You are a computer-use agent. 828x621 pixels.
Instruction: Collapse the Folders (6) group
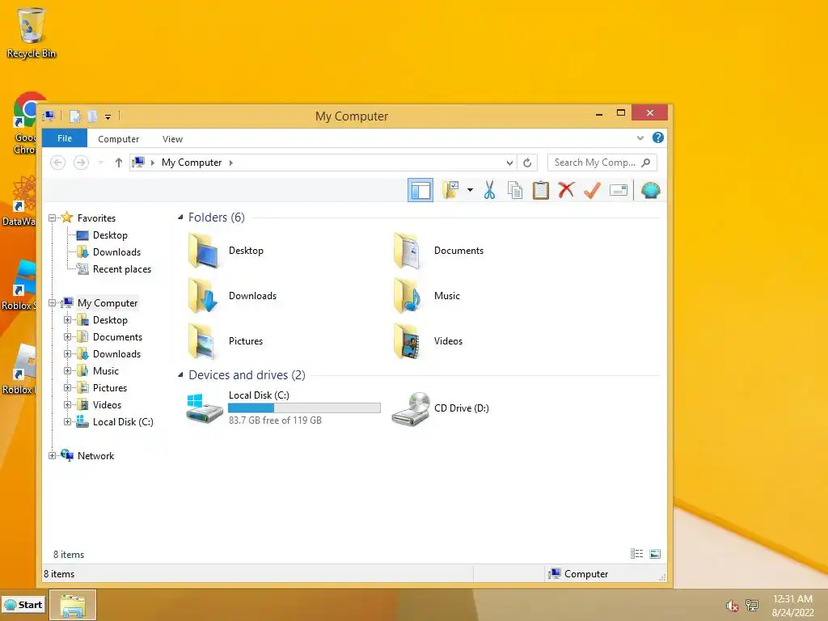point(180,217)
